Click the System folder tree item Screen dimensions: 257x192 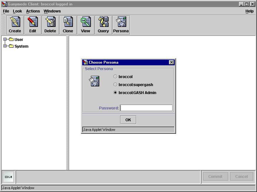click(x=21, y=46)
